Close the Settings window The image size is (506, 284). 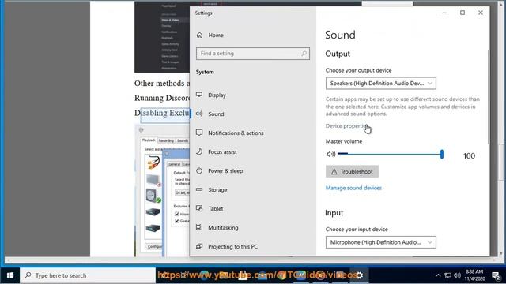pos(481,13)
